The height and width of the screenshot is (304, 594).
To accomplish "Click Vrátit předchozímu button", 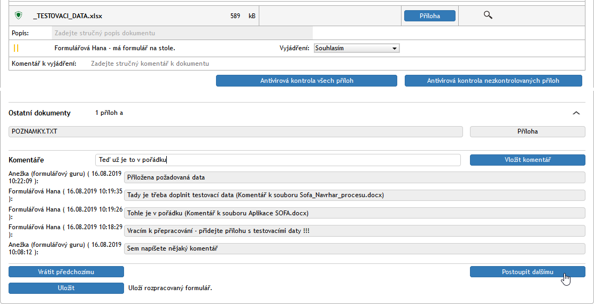I will tap(66, 272).
